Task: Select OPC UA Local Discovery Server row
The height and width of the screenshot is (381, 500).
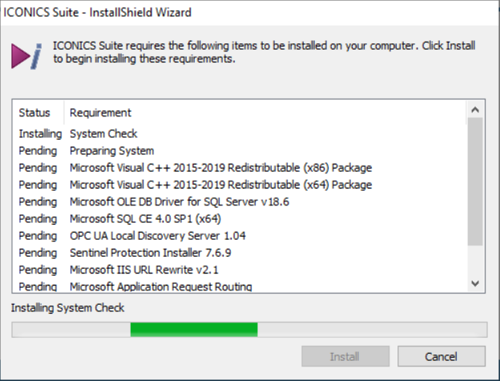Action: [239, 236]
